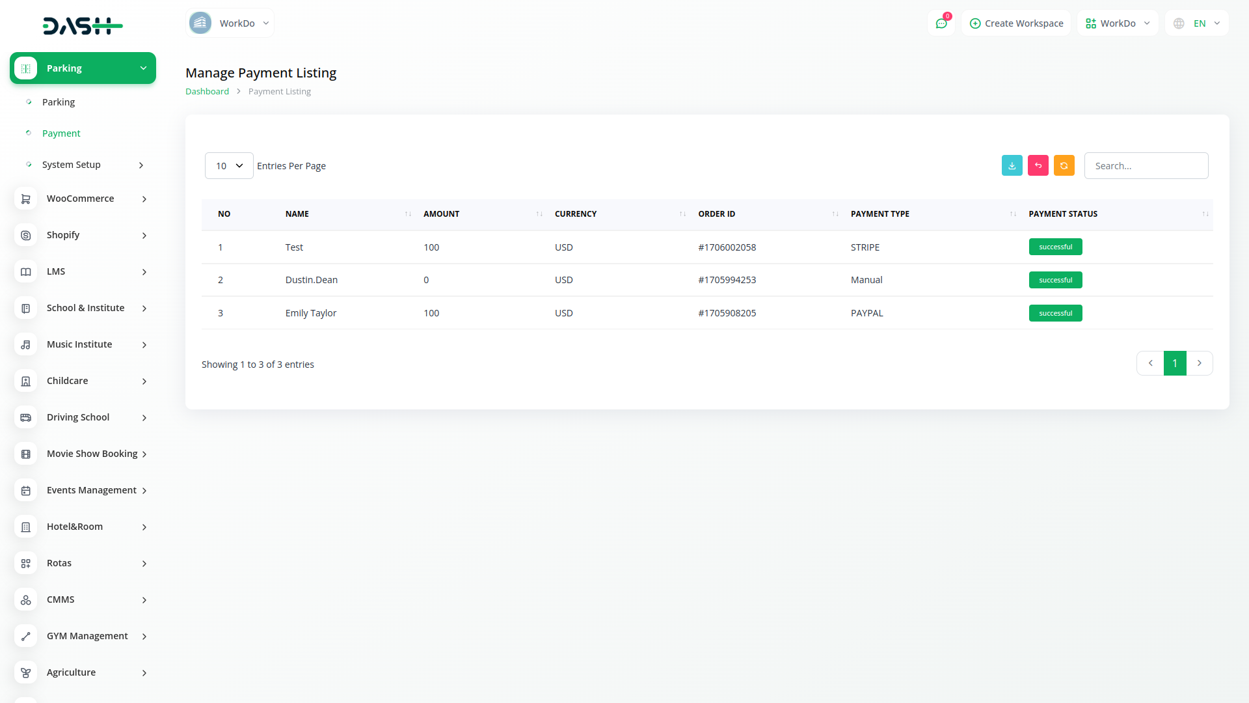Click the pink undo arrow icon
The height and width of the screenshot is (703, 1249).
pos(1038,166)
